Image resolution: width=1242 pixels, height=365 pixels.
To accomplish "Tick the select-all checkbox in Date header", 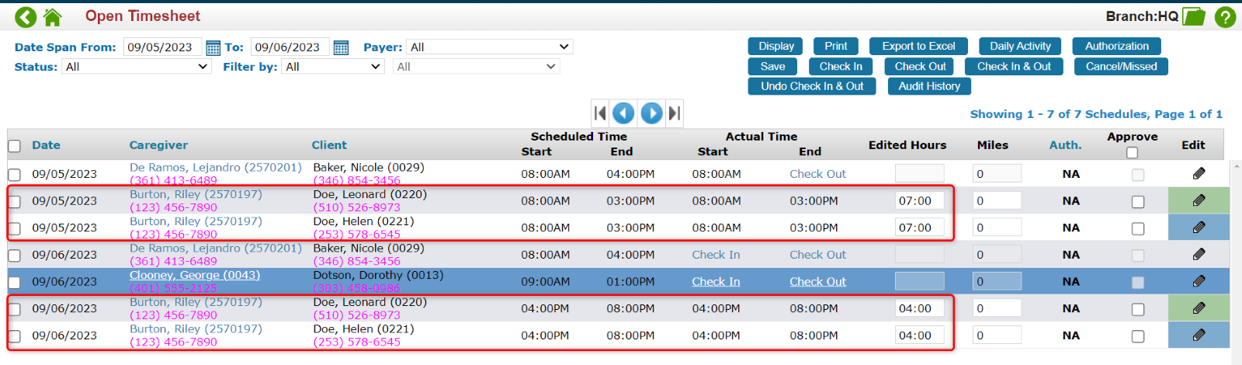I will click(x=14, y=146).
